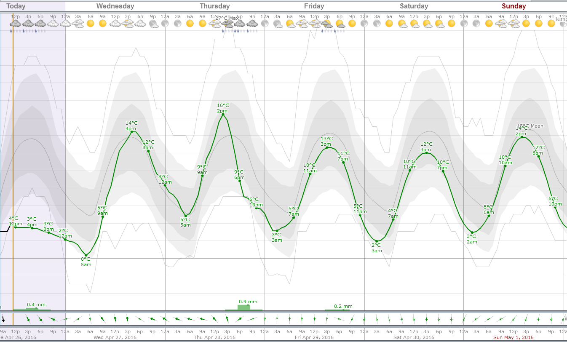Image resolution: width=567 pixels, height=342 pixels.
Task: Open the red Sunday day header
Action: click(514, 6)
